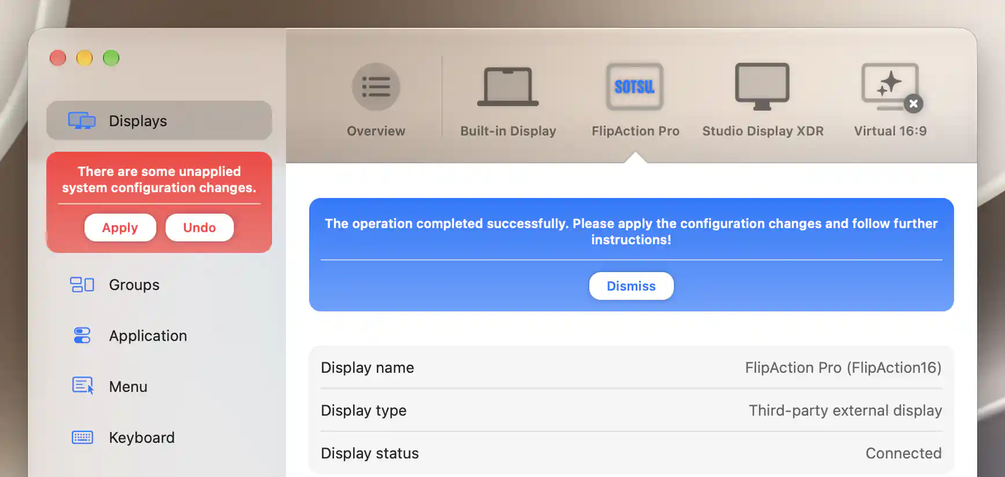Click the Keyboard sidebar icon
Image resolution: width=1005 pixels, height=477 pixels.
coord(82,437)
